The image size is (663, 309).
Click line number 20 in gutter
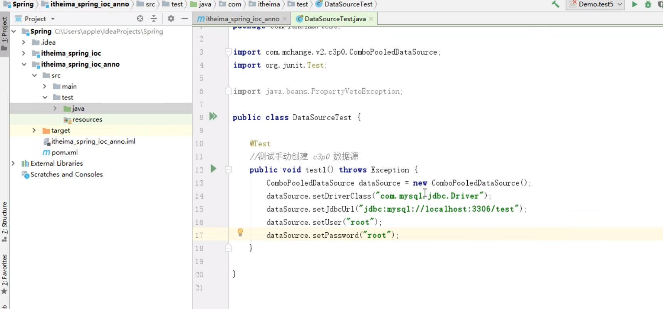click(199, 275)
